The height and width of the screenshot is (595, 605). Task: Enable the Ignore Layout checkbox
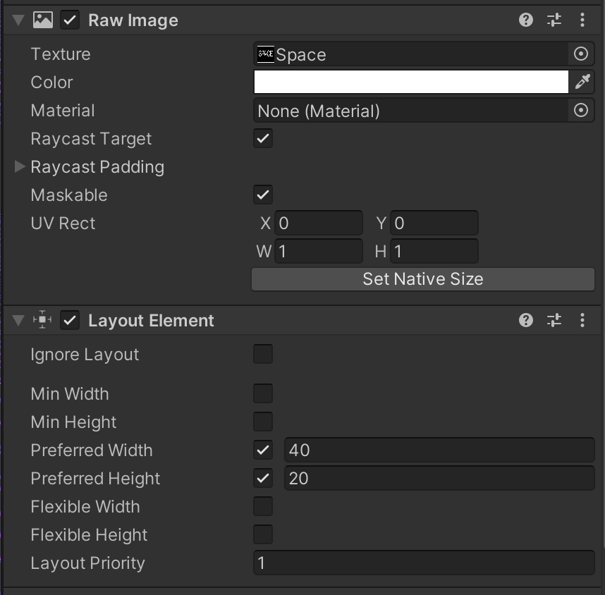pyautogui.click(x=263, y=354)
